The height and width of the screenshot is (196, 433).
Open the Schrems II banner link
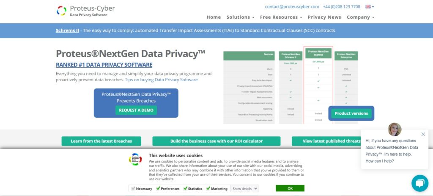pos(67,30)
